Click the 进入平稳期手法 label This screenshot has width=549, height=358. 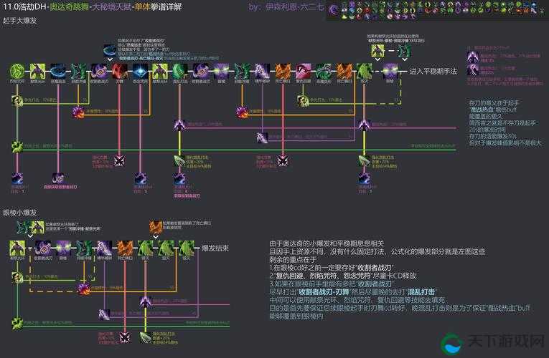(x=433, y=72)
